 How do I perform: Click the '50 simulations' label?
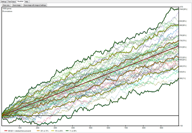point(7,11)
